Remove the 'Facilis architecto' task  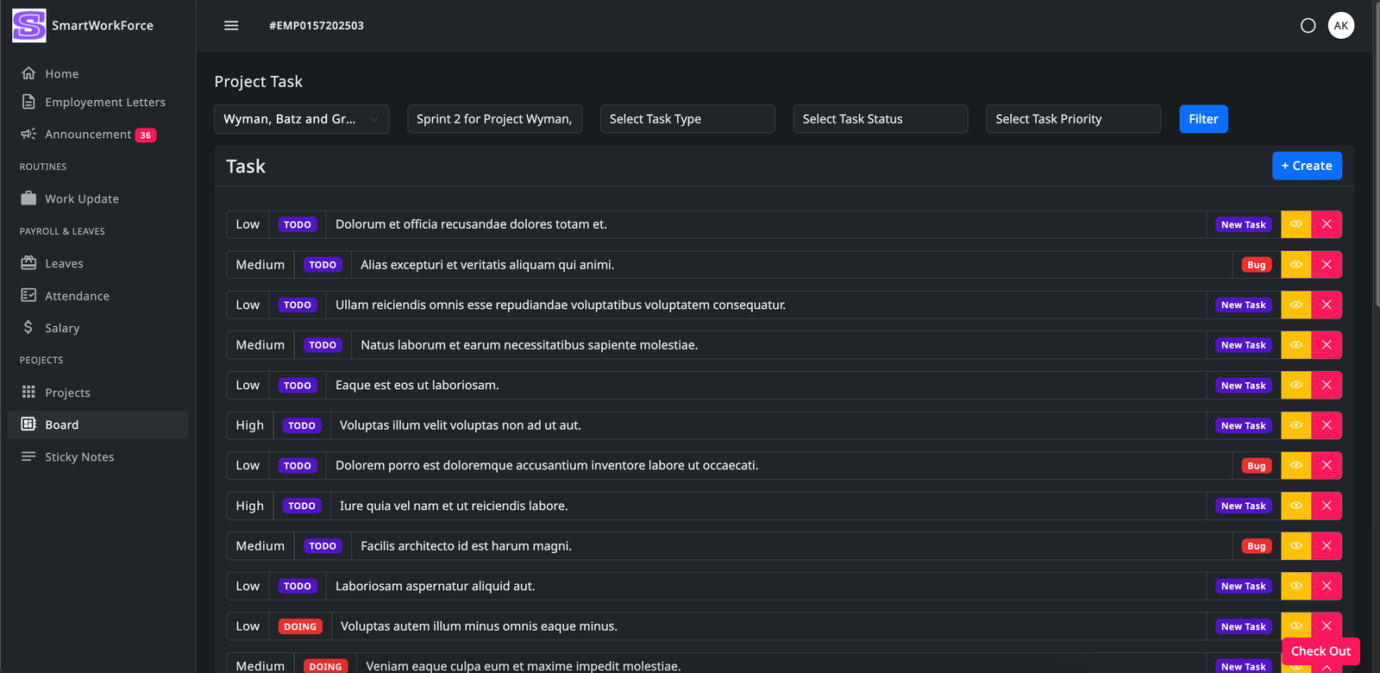pos(1327,546)
